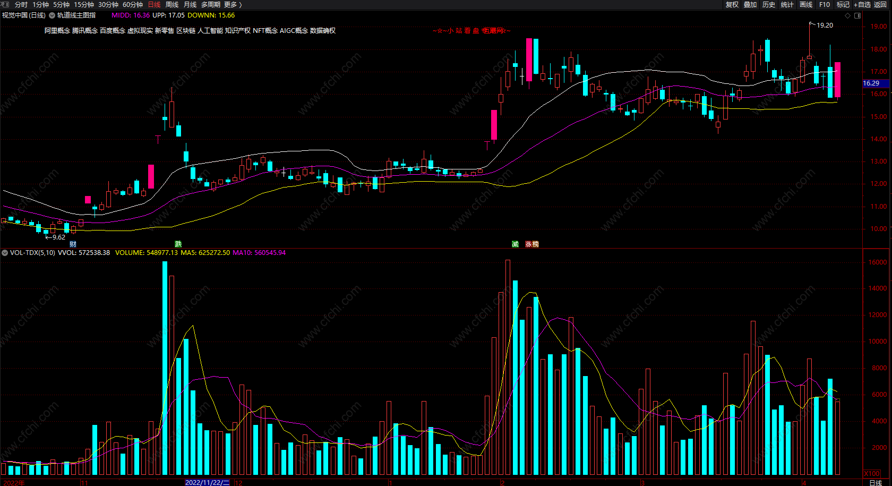
Task: Click the 标记 mark button
Action: click(843, 4)
